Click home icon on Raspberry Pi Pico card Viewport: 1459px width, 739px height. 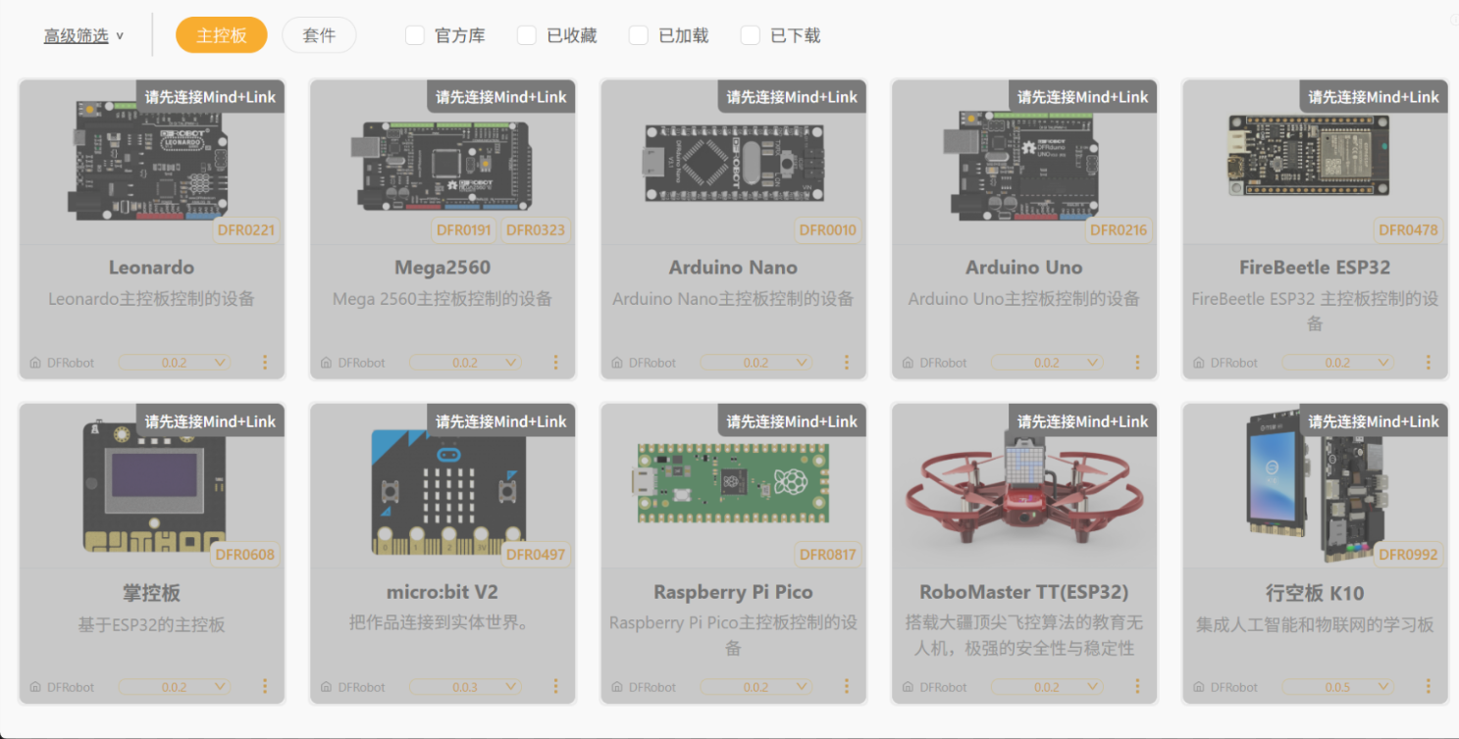[616, 687]
